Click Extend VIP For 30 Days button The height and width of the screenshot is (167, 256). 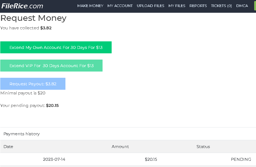[x=51, y=66]
